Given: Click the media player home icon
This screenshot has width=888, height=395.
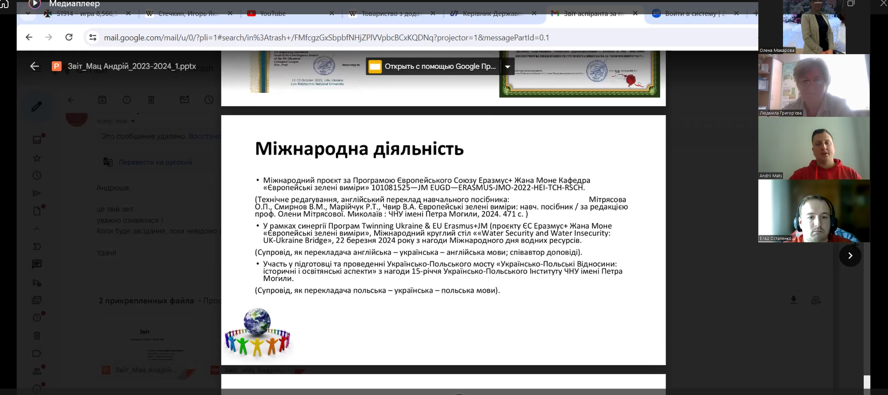Looking at the screenshot, I should 4,4.
